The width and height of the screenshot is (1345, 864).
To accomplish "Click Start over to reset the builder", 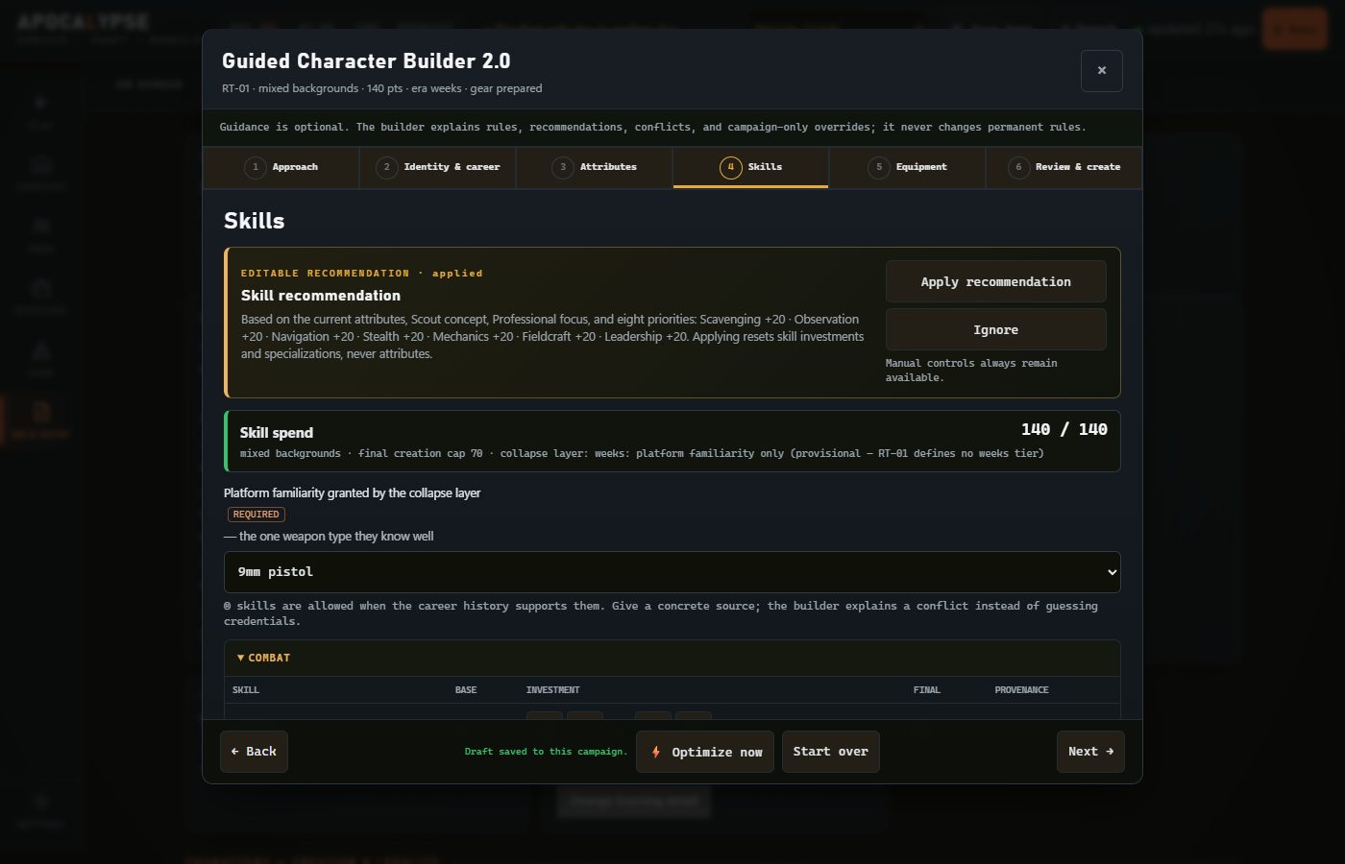I will 830,752.
